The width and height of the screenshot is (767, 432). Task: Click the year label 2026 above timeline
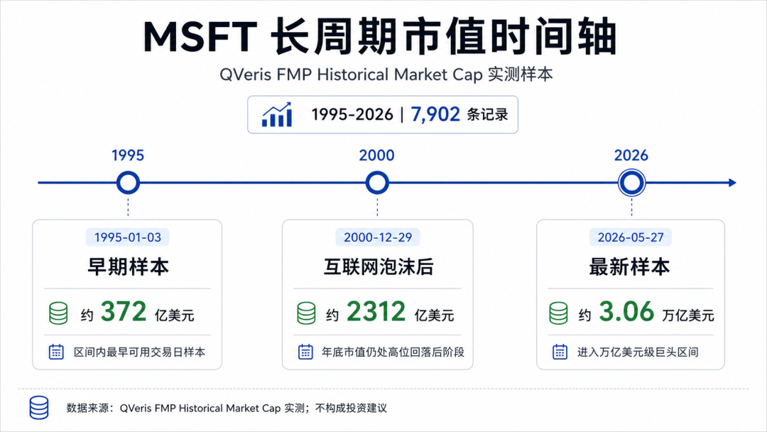(631, 156)
